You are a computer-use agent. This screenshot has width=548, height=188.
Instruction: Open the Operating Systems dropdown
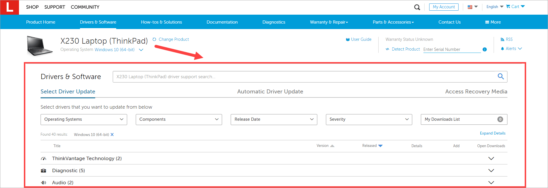(x=84, y=119)
